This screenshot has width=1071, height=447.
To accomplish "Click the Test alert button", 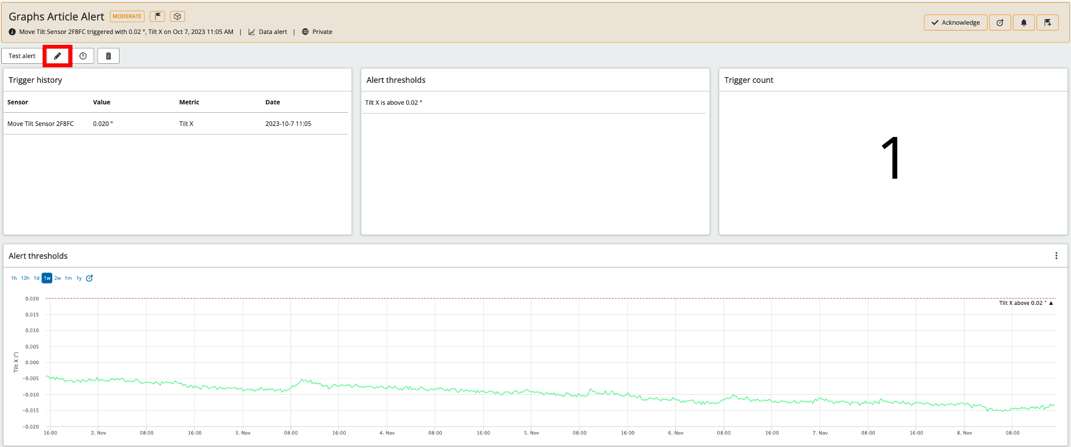I will 22,56.
